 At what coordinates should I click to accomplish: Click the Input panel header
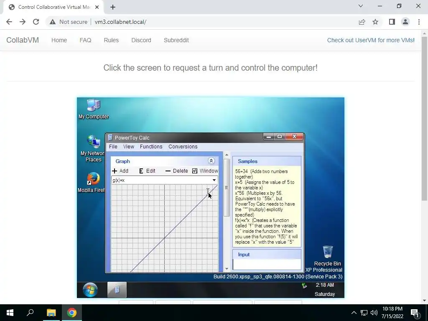click(267, 255)
